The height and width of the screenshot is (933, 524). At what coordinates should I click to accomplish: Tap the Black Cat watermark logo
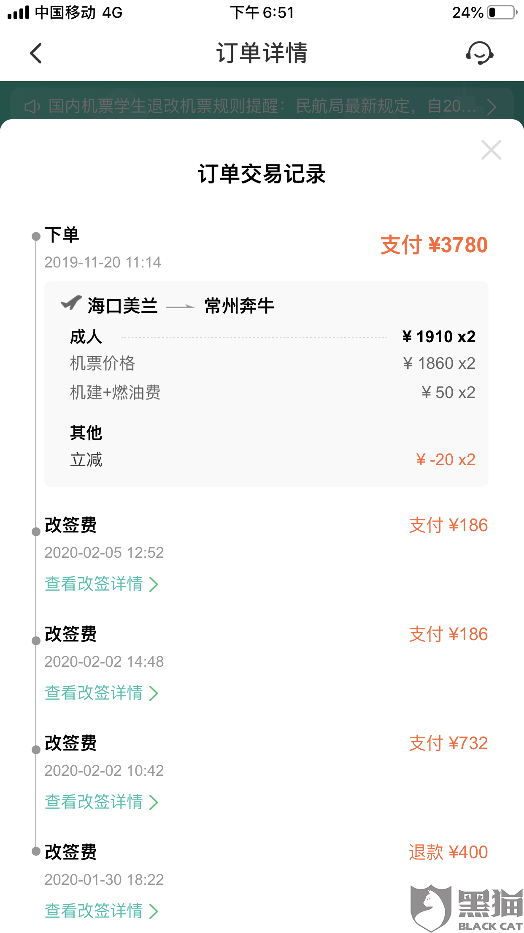point(467,908)
